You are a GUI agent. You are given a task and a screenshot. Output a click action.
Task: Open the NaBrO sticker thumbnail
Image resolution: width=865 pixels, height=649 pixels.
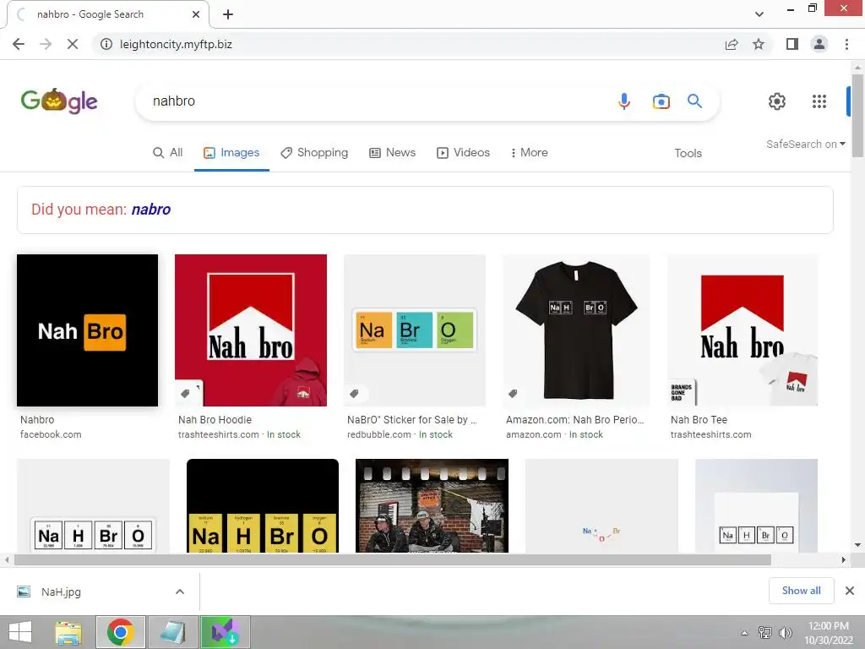(415, 330)
